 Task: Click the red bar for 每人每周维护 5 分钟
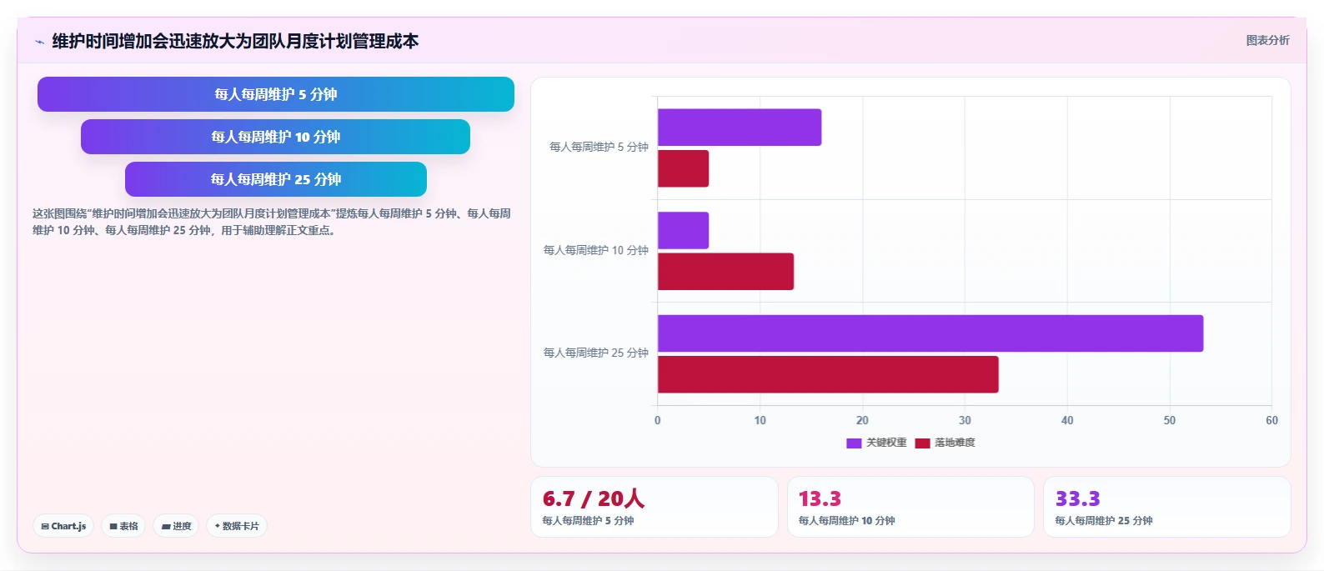point(683,168)
